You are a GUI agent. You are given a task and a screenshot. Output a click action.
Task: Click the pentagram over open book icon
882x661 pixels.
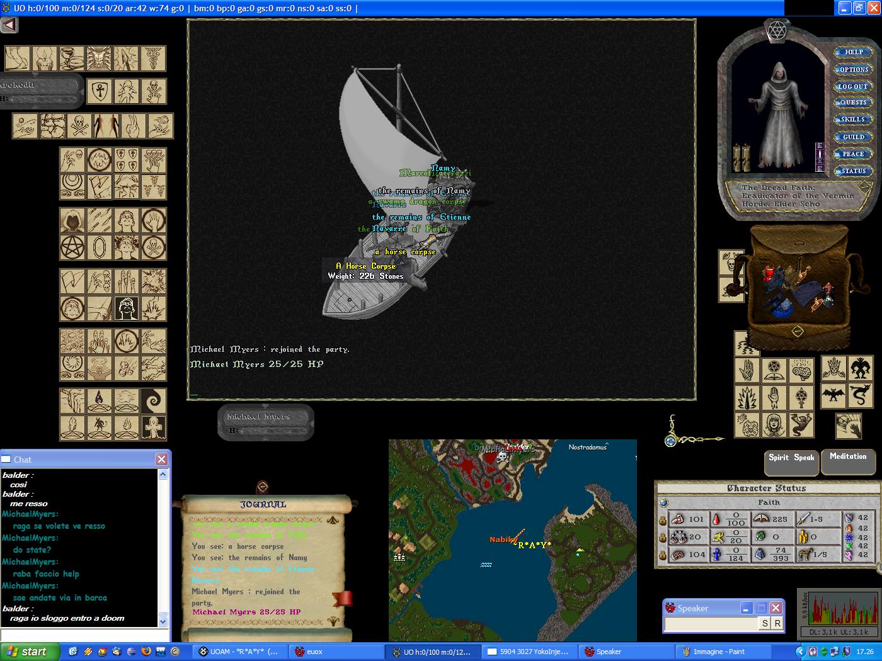tap(774, 370)
